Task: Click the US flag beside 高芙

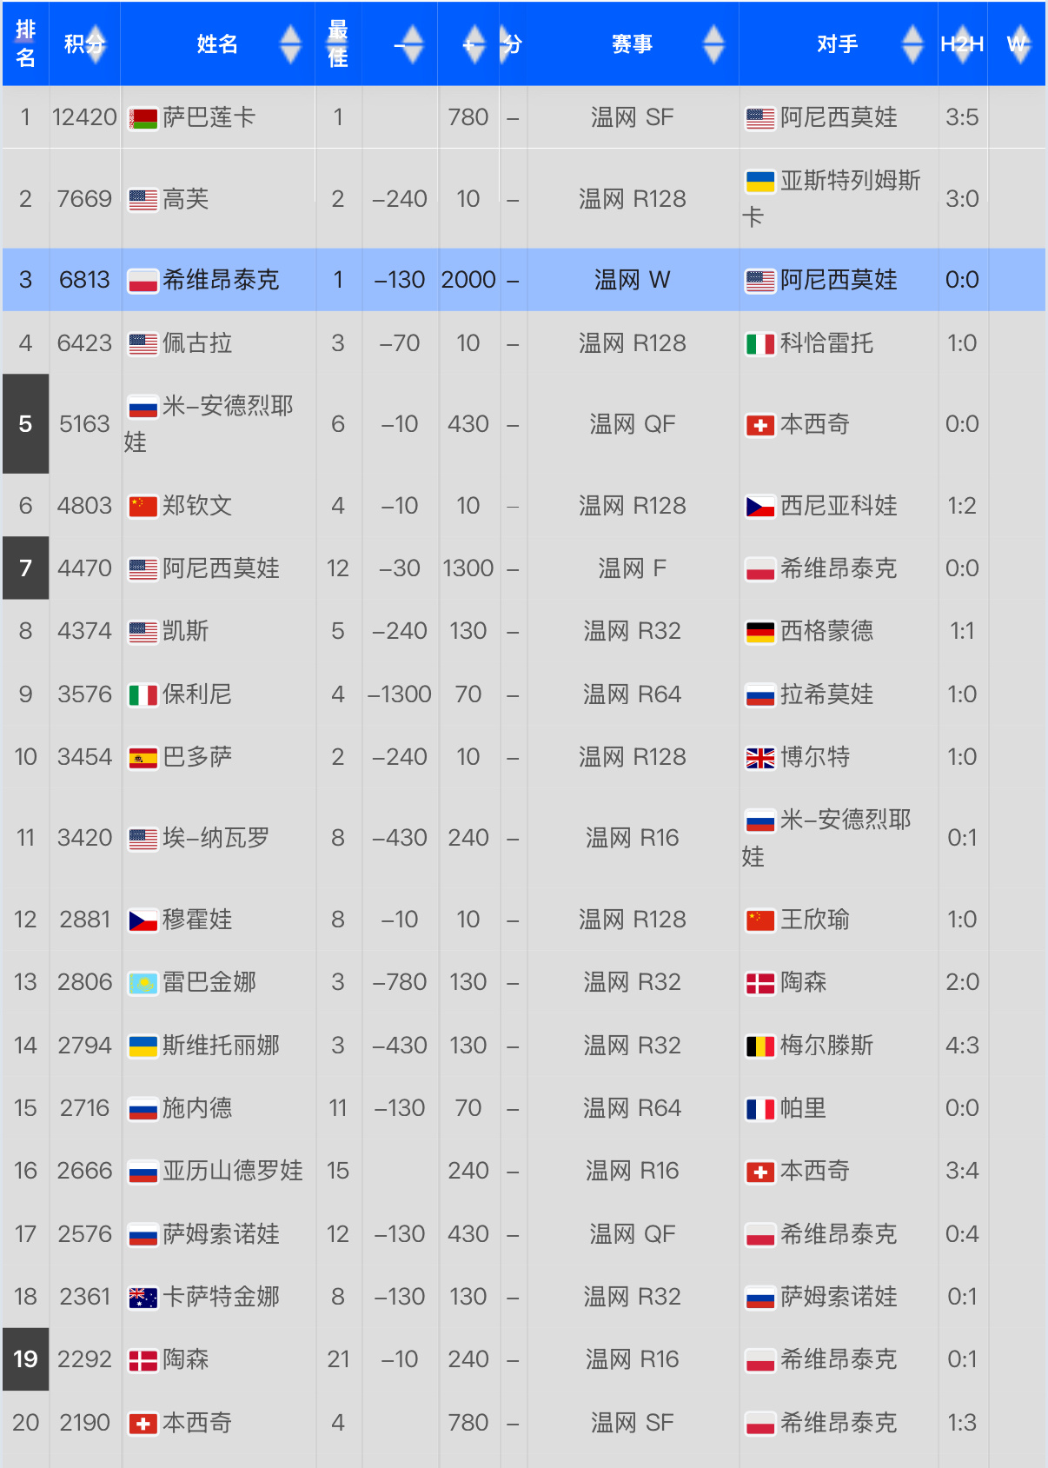Action: point(143,200)
